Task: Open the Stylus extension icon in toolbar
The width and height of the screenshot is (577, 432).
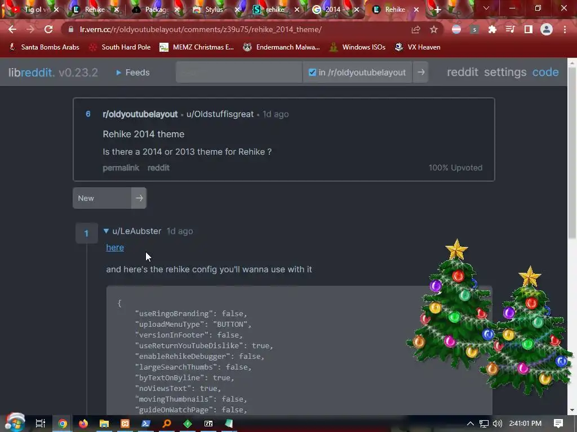Action: tap(474, 29)
